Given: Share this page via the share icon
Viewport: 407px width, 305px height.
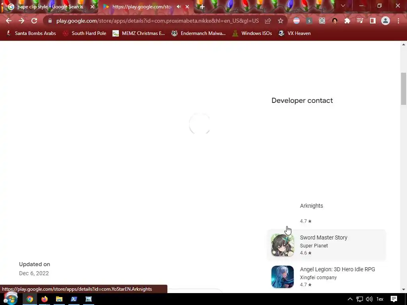Looking at the screenshot, I should pyautogui.click(x=268, y=21).
